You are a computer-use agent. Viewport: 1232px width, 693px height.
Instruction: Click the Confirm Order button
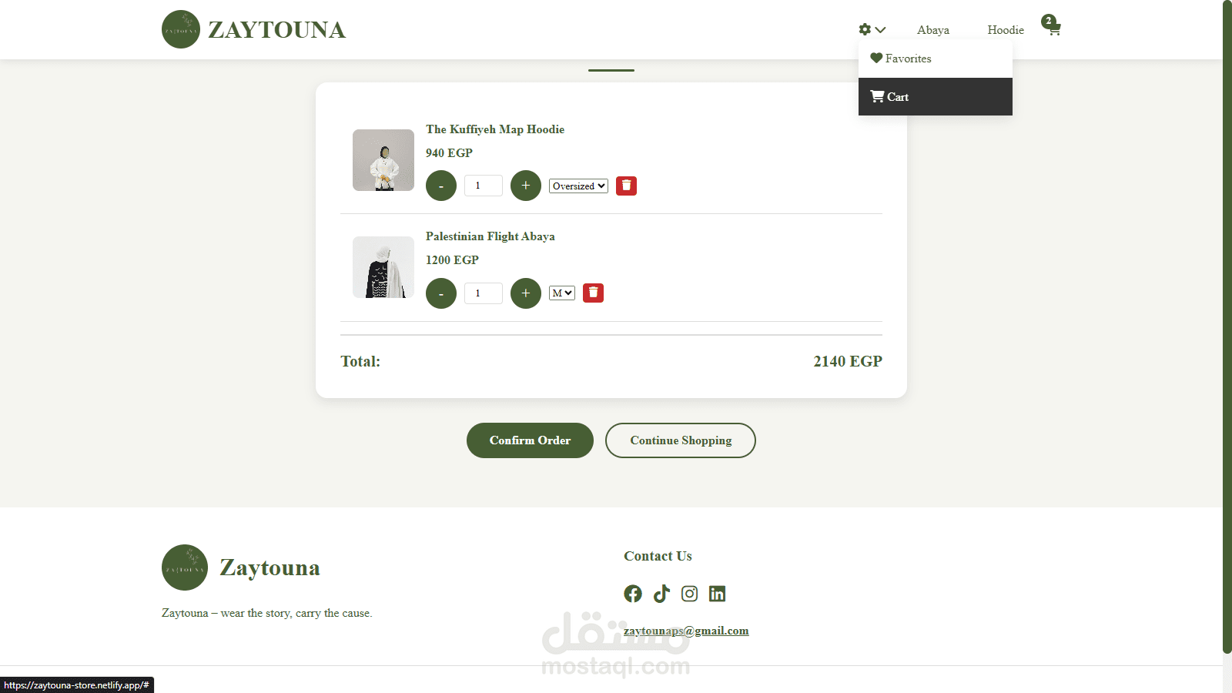pyautogui.click(x=530, y=440)
